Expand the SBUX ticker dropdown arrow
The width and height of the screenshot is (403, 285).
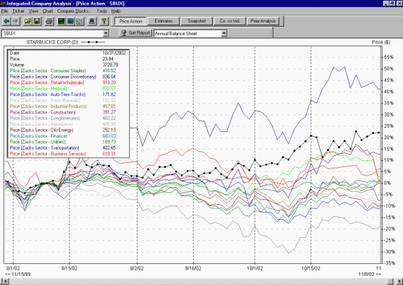coord(106,33)
